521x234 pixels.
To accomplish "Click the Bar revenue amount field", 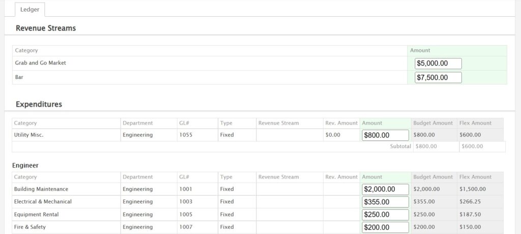I will [438, 77].
